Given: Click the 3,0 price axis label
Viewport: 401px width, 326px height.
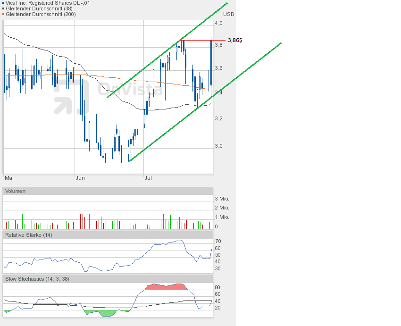Looking at the screenshot, I should pyautogui.click(x=218, y=146).
